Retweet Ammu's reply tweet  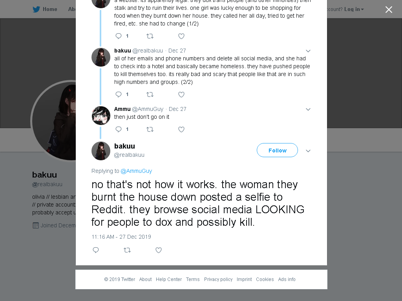pos(150,129)
